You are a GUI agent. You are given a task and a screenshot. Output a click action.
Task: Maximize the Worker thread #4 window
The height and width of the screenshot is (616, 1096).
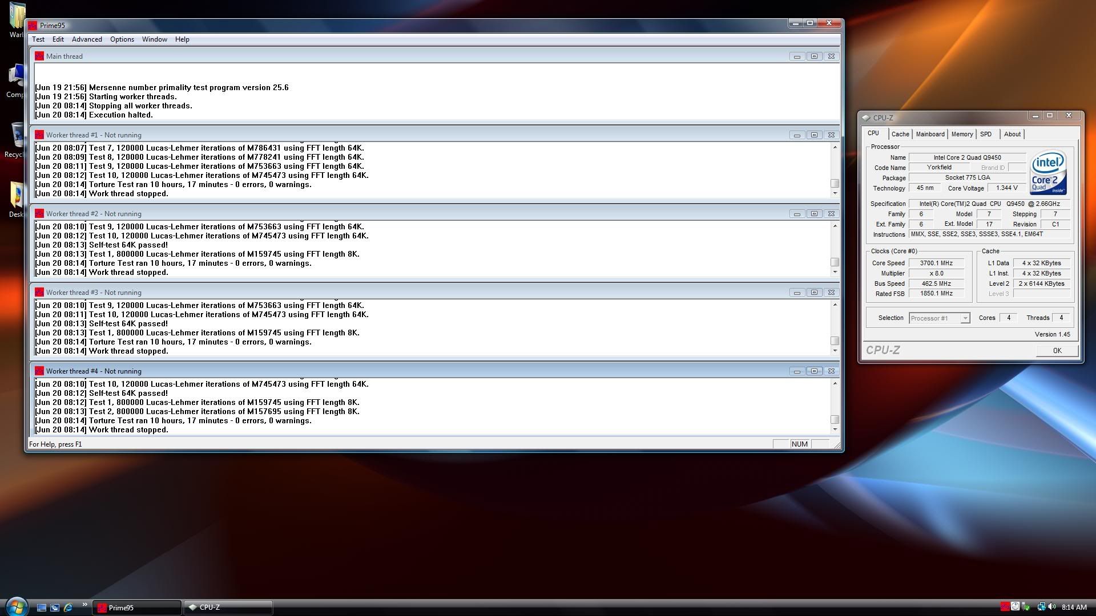814,371
